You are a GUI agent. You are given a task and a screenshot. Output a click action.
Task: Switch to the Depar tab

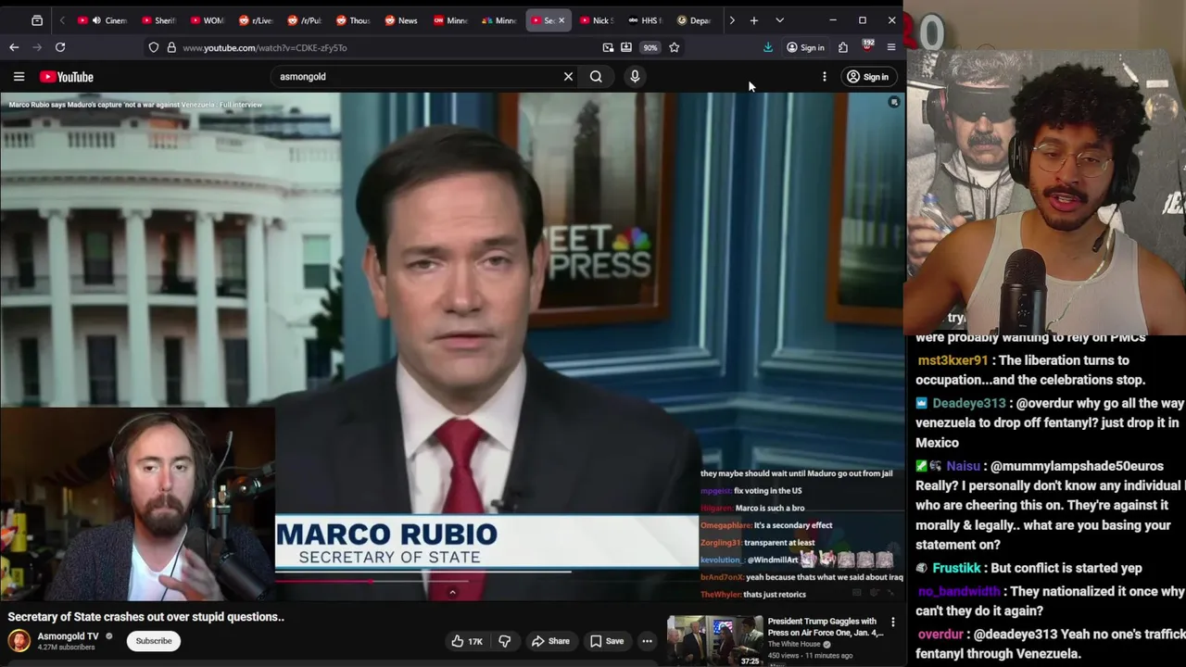(693, 20)
